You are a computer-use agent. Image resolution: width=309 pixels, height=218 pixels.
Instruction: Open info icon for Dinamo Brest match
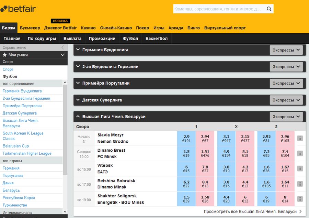click(300, 153)
